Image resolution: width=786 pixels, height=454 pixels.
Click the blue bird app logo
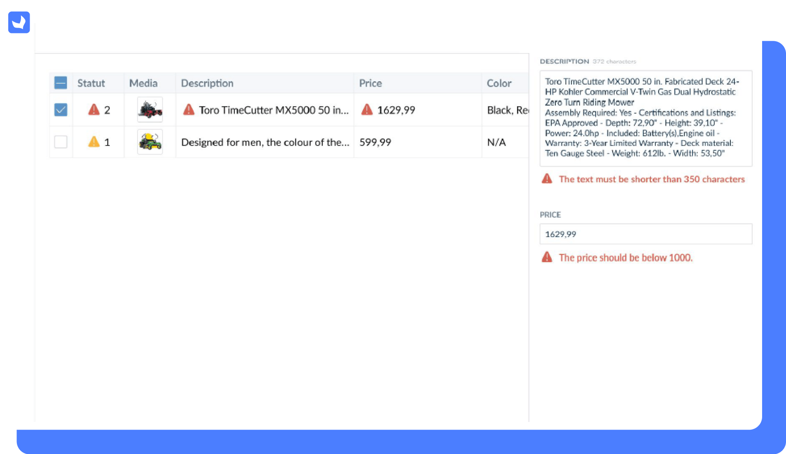click(x=19, y=22)
